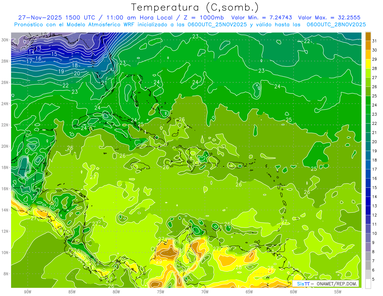Click the contour label "20" on the map
This screenshot has height=296, width=383.
pos(77,73)
